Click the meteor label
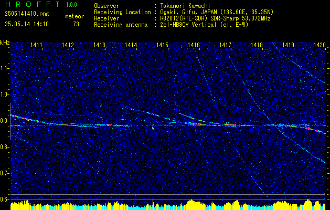 (x=74, y=16)
